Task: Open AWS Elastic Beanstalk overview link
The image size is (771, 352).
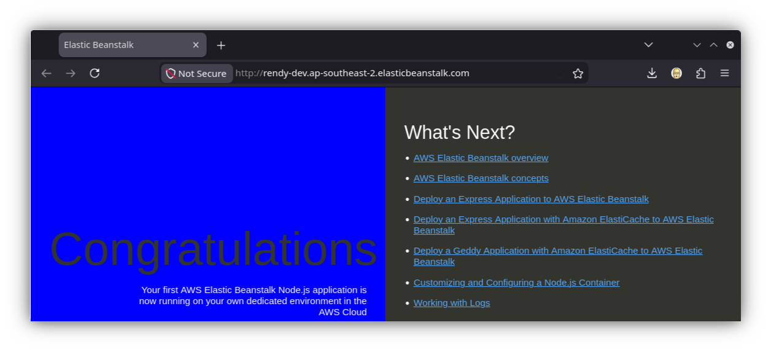Action: point(481,158)
